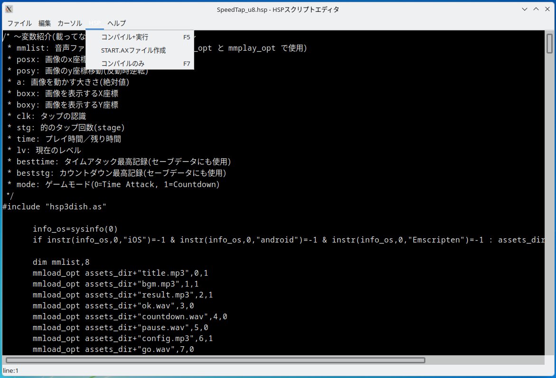
Task: Click the boxx: comment line
Action: tap(63, 94)
